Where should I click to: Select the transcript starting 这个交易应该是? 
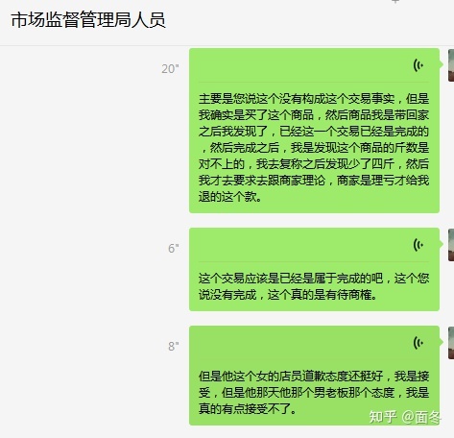[314, 286]
